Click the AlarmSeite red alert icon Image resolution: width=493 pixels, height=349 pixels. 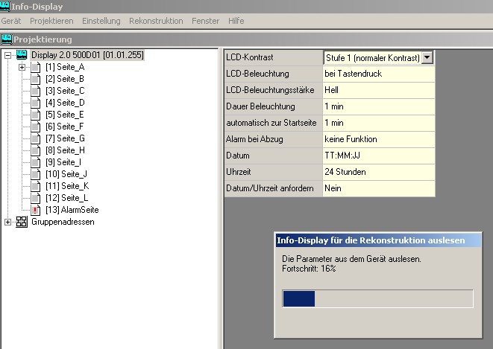coord(36,210)
